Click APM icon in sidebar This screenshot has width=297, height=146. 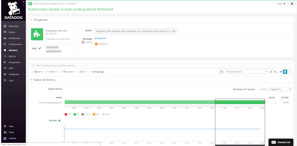[5, 68]
